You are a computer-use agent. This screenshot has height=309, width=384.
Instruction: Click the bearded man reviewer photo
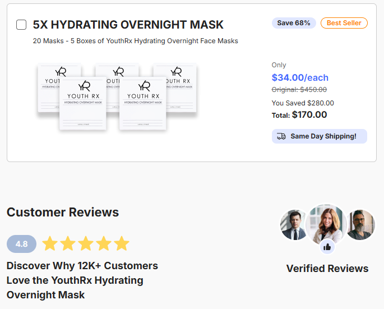(x=360, y=224)
